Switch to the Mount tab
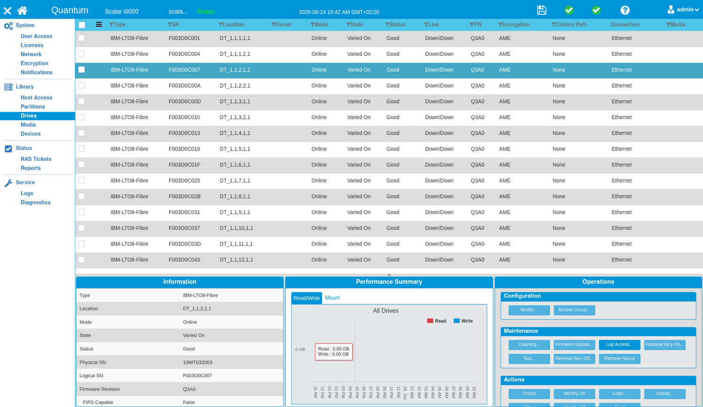This screenshot has width=703, height=407. [332, 298]
